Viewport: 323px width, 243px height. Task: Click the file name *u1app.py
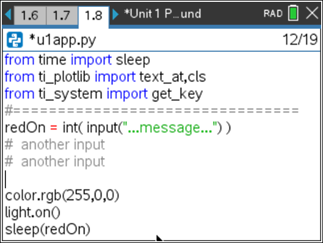point(63,40)
